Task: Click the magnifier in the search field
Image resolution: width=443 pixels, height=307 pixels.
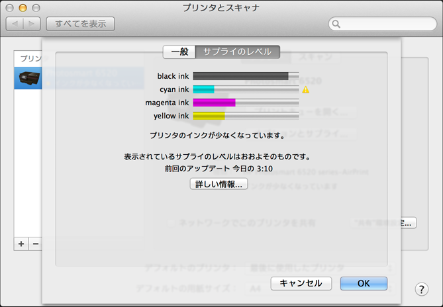Action: point(336,24)
